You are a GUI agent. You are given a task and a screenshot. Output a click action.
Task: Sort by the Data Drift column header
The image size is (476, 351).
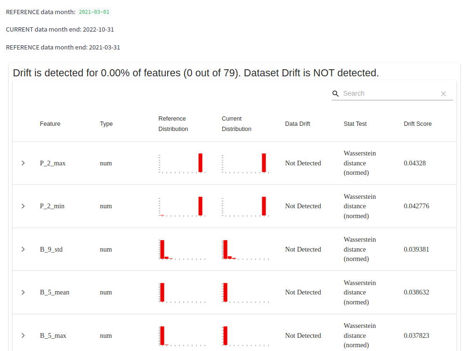click(x=298, y=124)
